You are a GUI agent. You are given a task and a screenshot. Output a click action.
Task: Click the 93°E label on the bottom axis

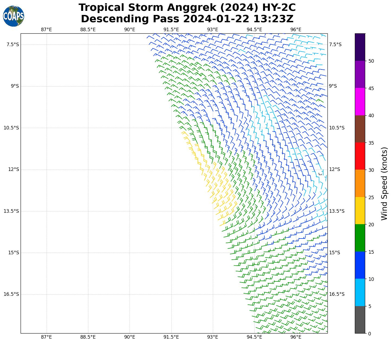pos(213,337)
